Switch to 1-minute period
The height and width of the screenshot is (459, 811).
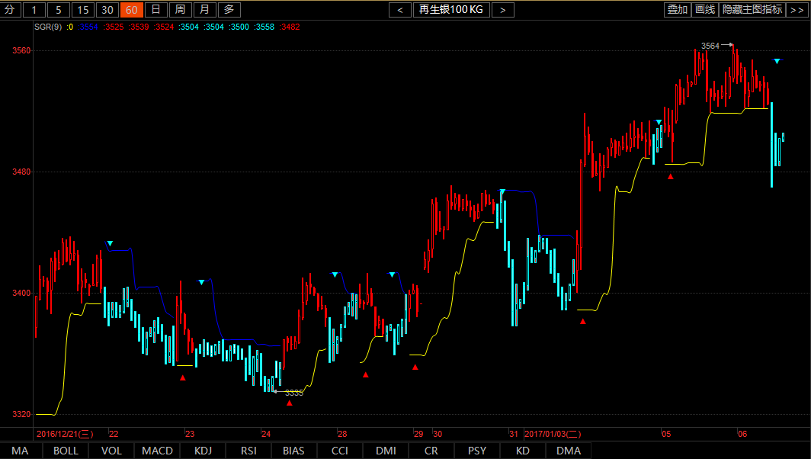tap(34, 10)
